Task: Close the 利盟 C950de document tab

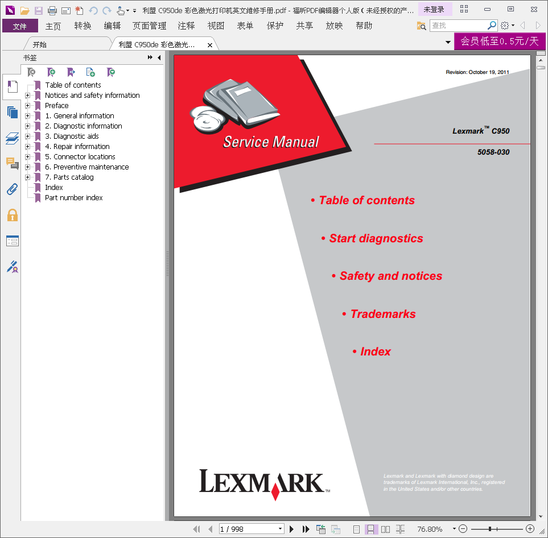Action: point(209,45)
